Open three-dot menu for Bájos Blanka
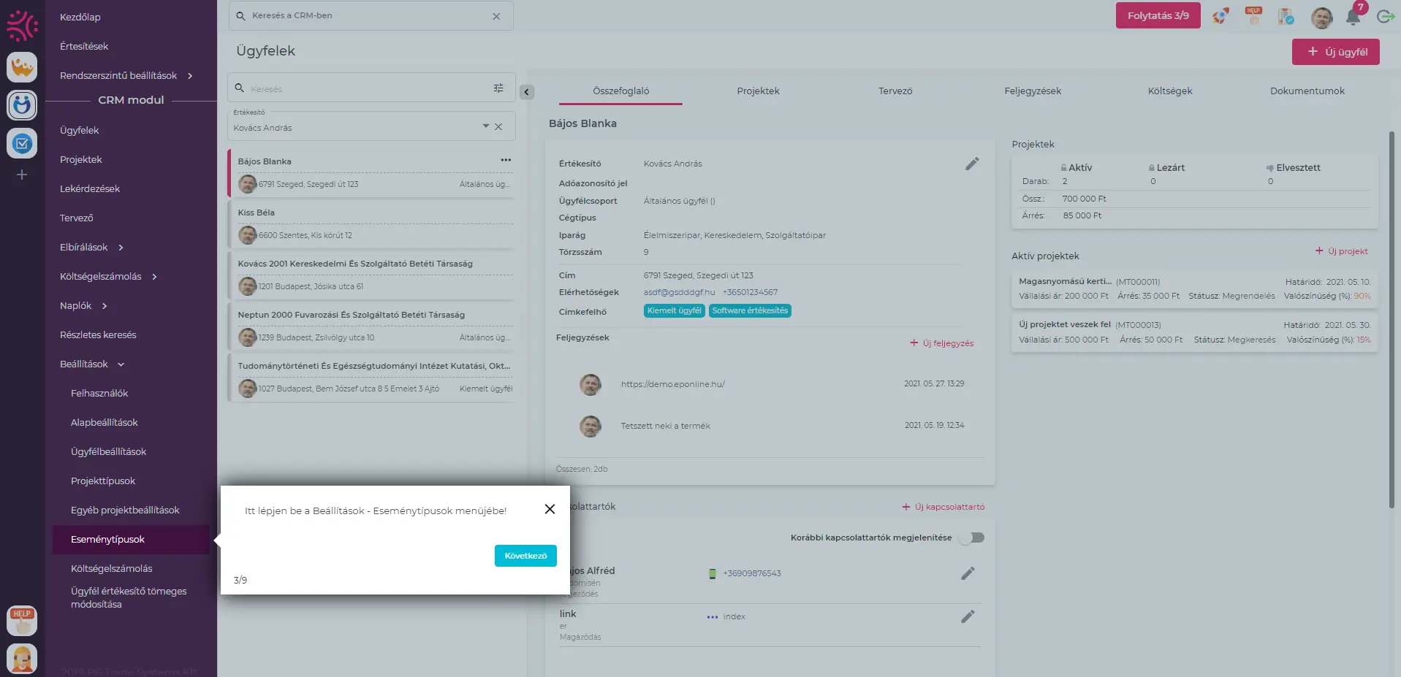This screenshot has height=677, width=1401. (506, 160)
